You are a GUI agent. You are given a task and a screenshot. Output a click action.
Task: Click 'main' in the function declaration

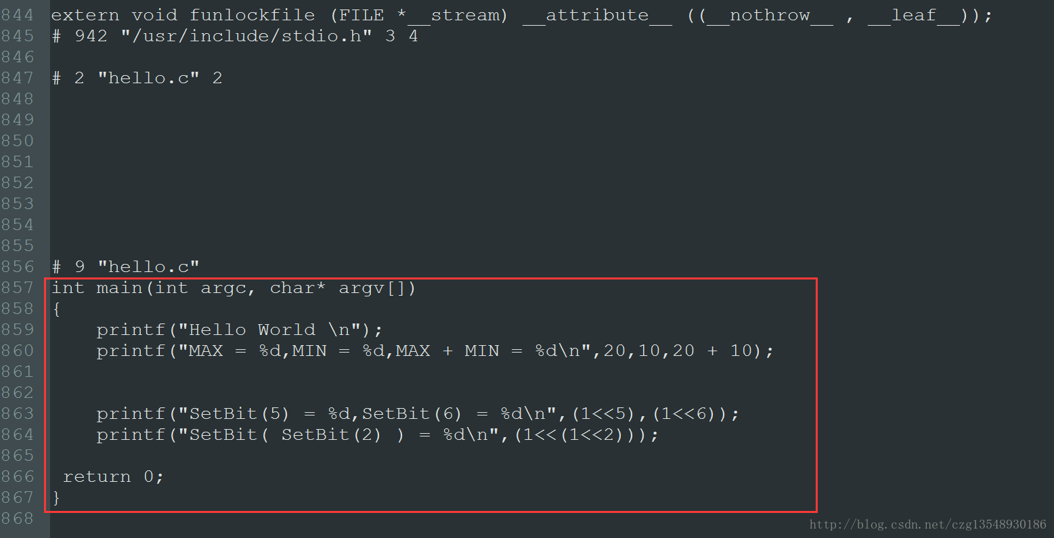point(120,288)
